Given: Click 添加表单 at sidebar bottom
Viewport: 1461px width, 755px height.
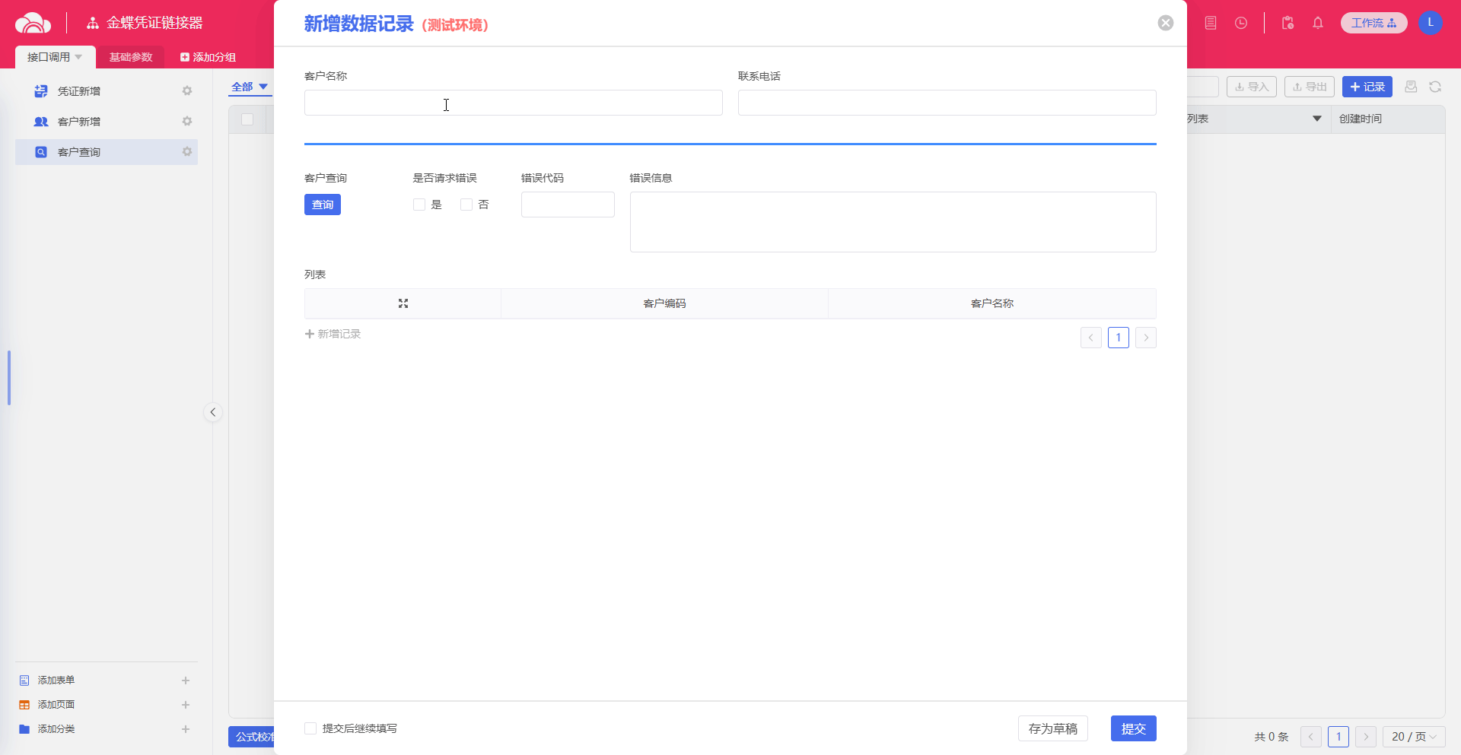Looking at the screenshot, I should [x=56, y=680].
